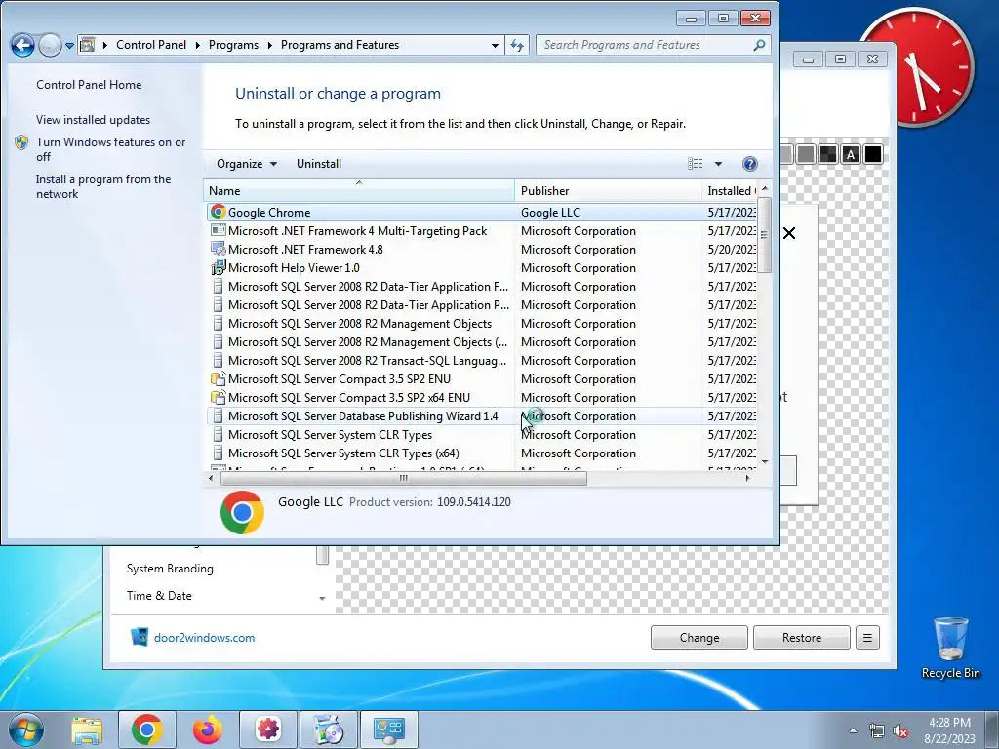Sort by the Publisher column header

coord(608,190)
